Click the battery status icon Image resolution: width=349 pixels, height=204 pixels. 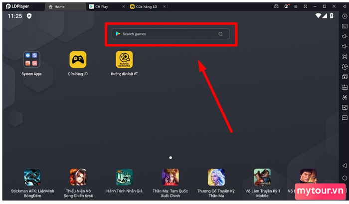(332, 15)
